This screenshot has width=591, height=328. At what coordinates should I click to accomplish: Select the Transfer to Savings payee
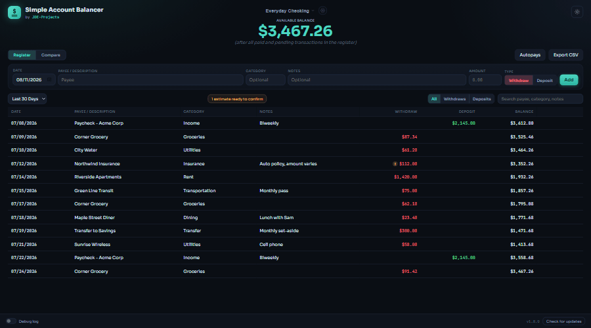95,231
